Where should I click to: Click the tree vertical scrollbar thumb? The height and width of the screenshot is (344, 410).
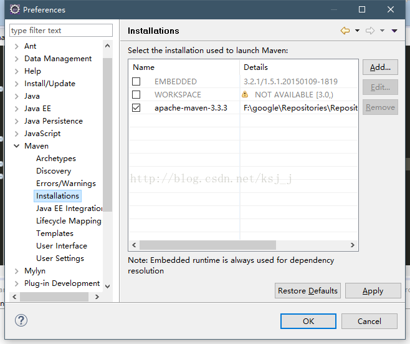coord(107,135)
